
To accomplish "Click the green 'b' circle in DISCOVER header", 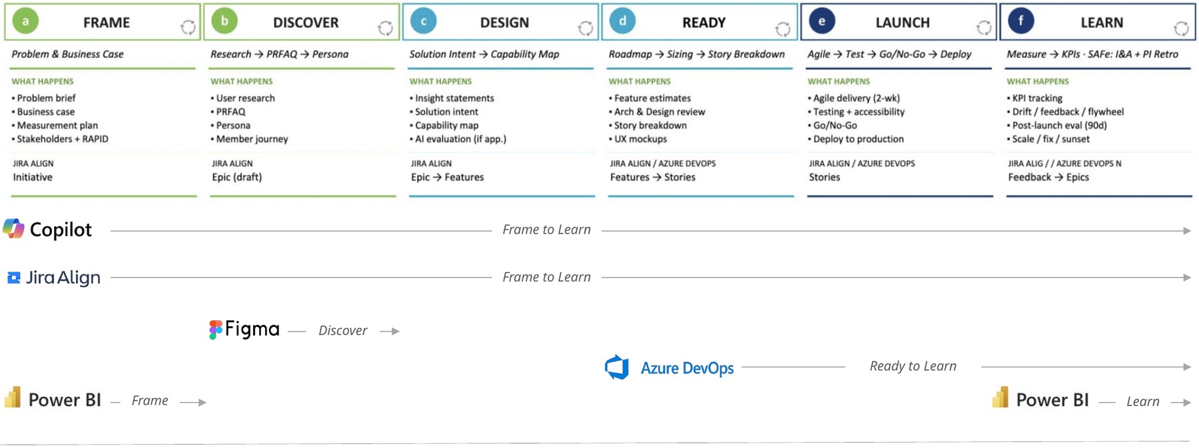I will tap(224, 21).
